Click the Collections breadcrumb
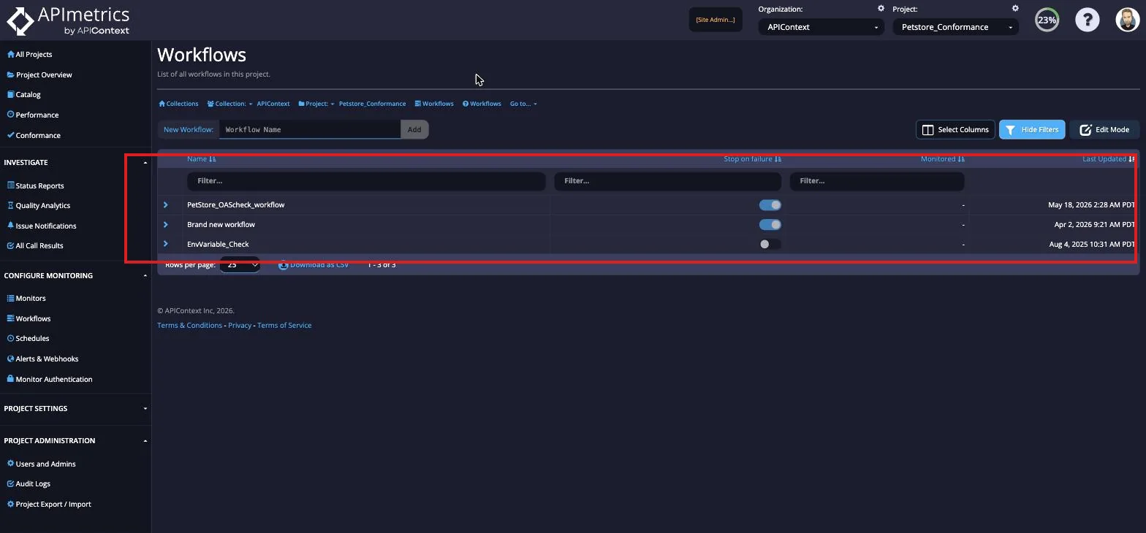Screen dimensions: 1146x533 point(178,104)
